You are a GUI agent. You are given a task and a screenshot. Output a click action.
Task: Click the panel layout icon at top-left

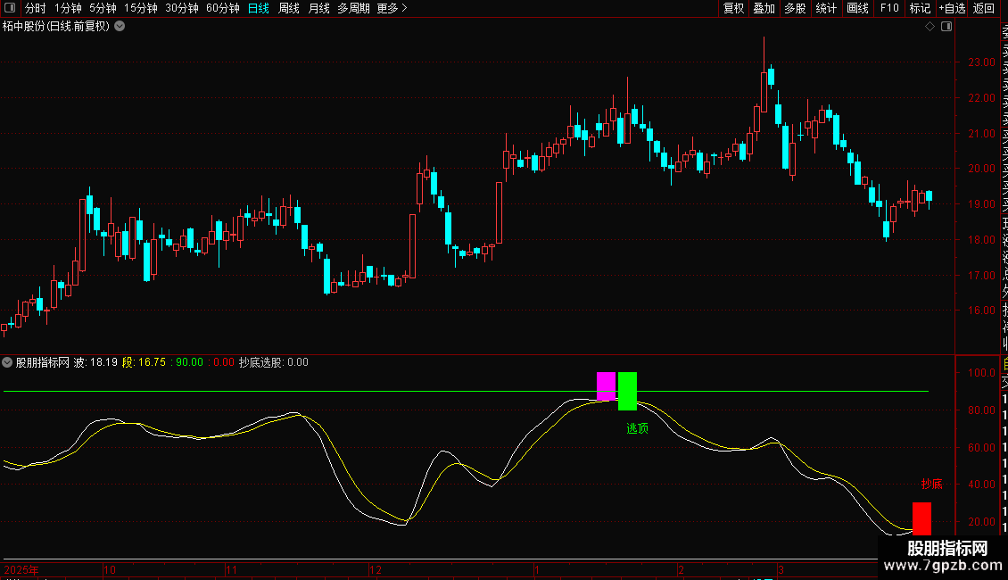10,8
